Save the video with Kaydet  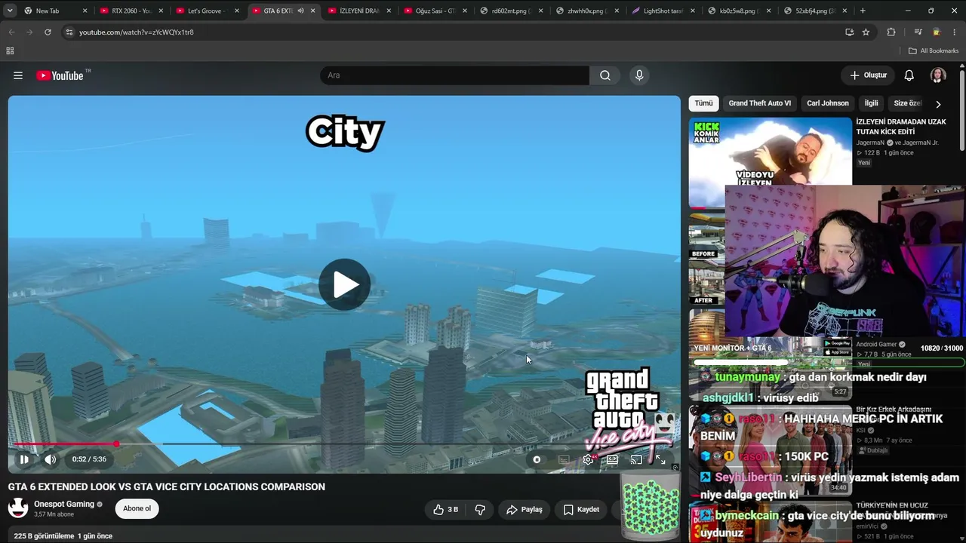(581, 510)
